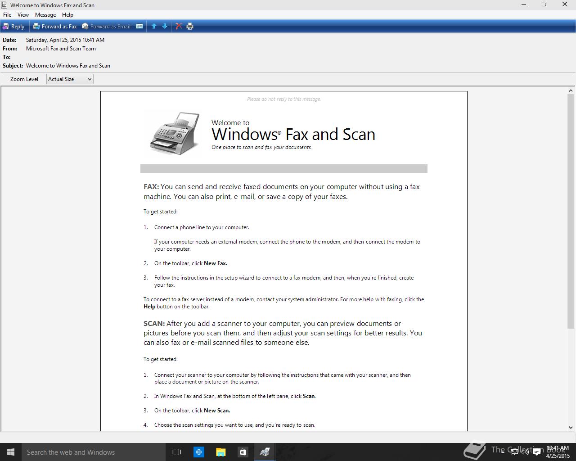This screenshot has width=576, height=461.
Task: Click the grayed Forward as Email button
Action: (x=106, y=26)
